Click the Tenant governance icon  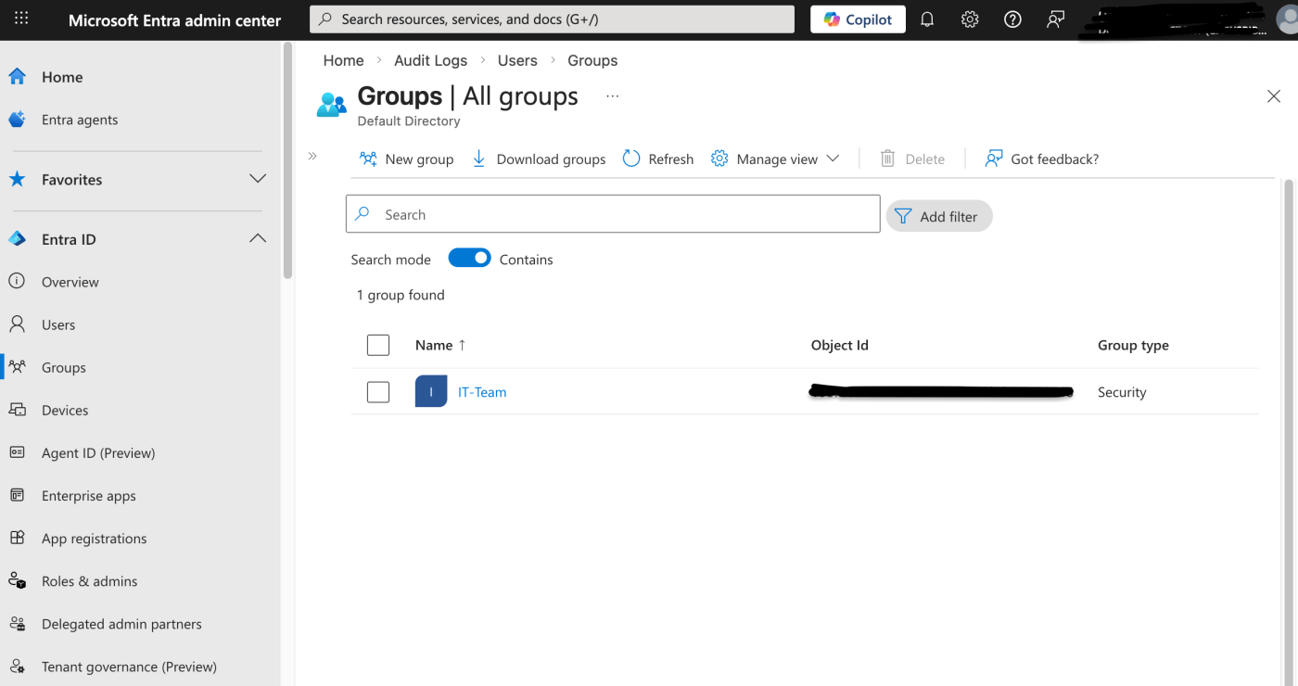coord(17,667)
